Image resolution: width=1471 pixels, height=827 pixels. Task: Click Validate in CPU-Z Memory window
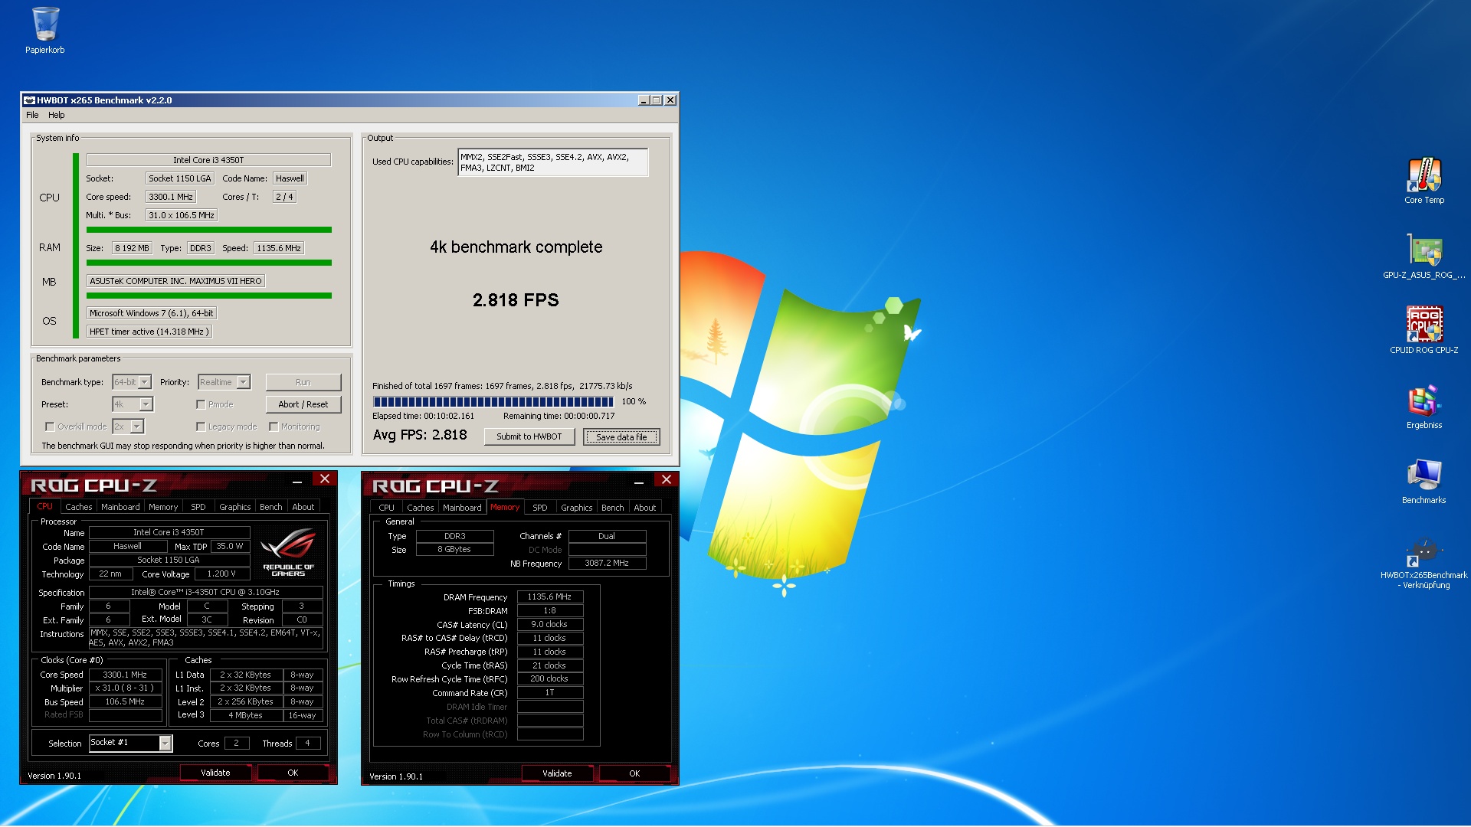pyautogui.click(x=557, y=773)
